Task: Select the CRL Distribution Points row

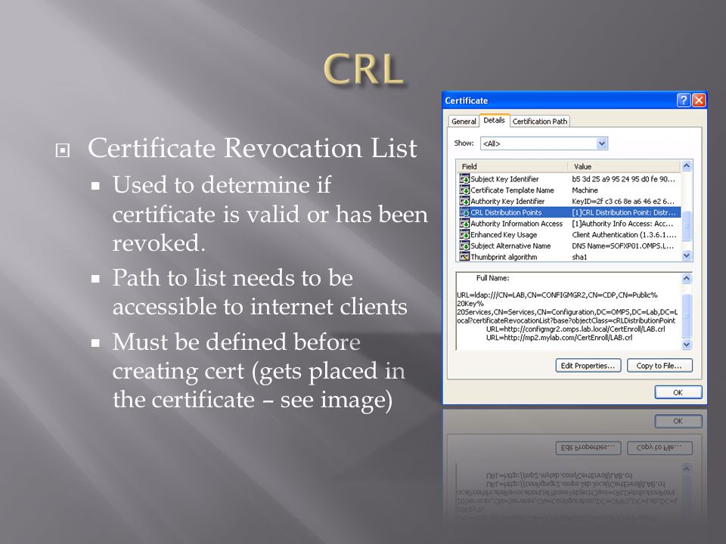Action: coord(569,212)
